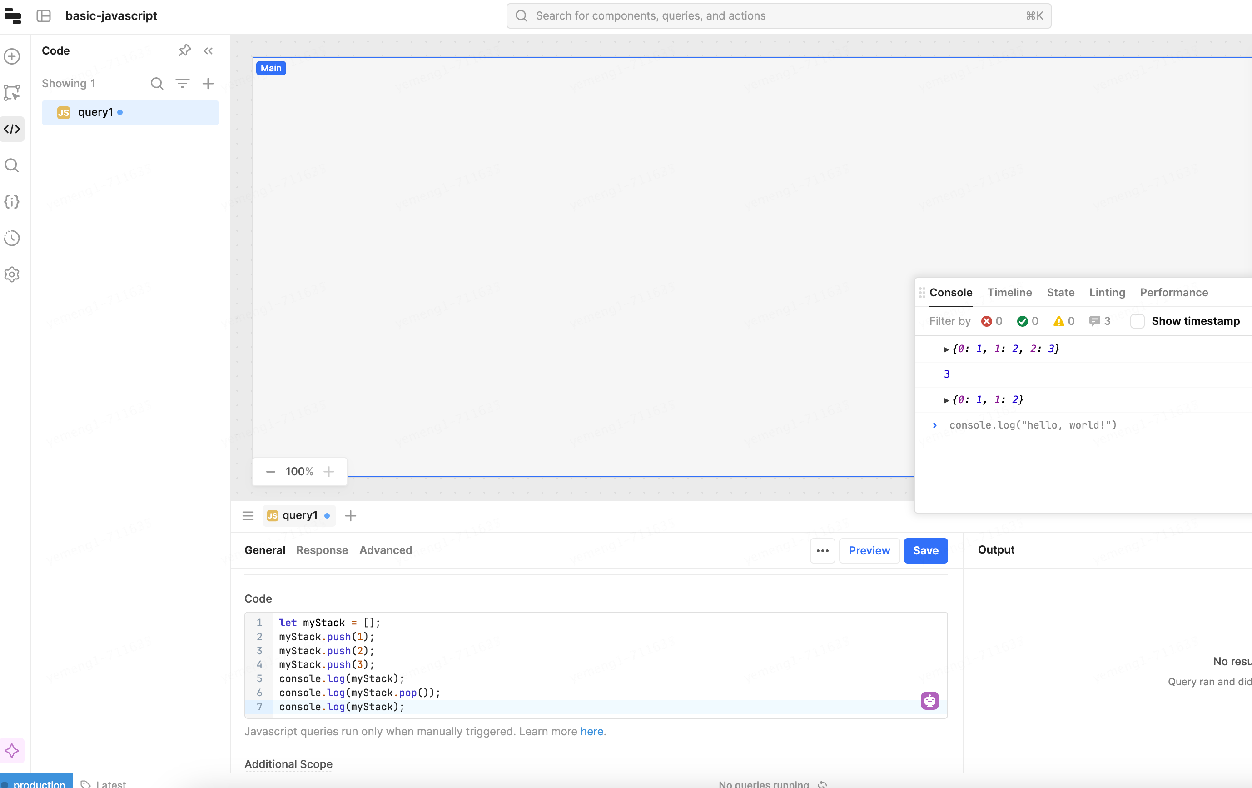The image size is (1252, 788).
Task: Switch to the Response tab
Action: (x=323, y=550)
